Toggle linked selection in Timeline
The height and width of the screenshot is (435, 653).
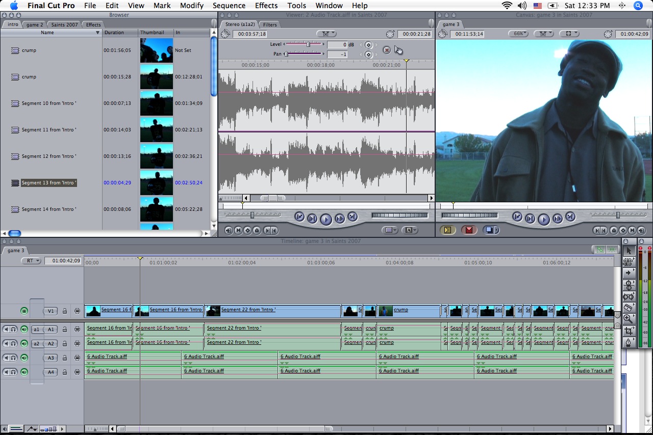[599, 250]
